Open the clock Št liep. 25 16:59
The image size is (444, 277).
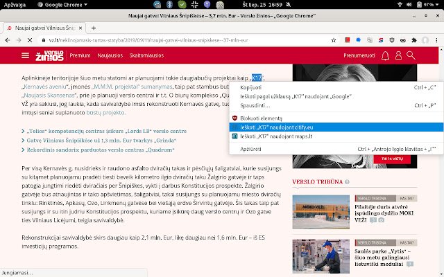click(262, 5)
